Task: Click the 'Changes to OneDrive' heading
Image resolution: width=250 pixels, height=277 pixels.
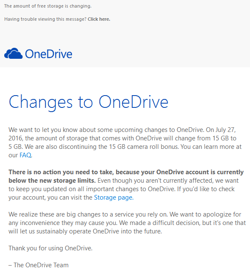Action: point(89,102)
